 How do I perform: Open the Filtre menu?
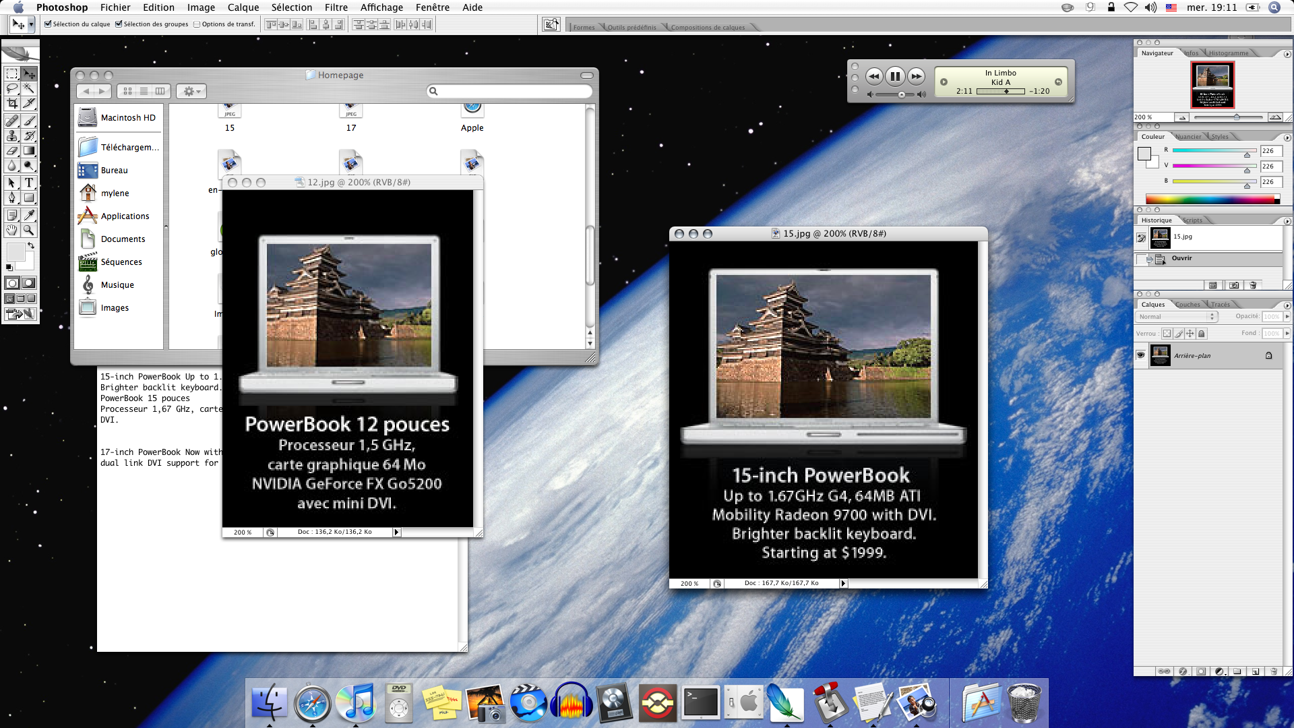(x=336, y=7)
